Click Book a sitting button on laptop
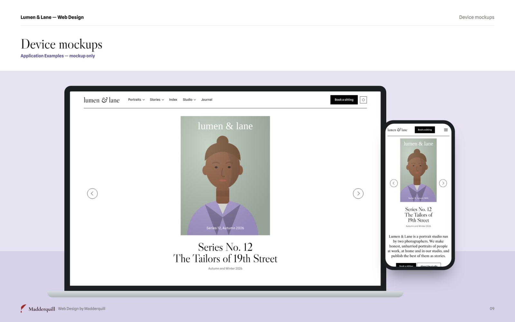This screenshot has height=322, width=515. click(344, 100)
